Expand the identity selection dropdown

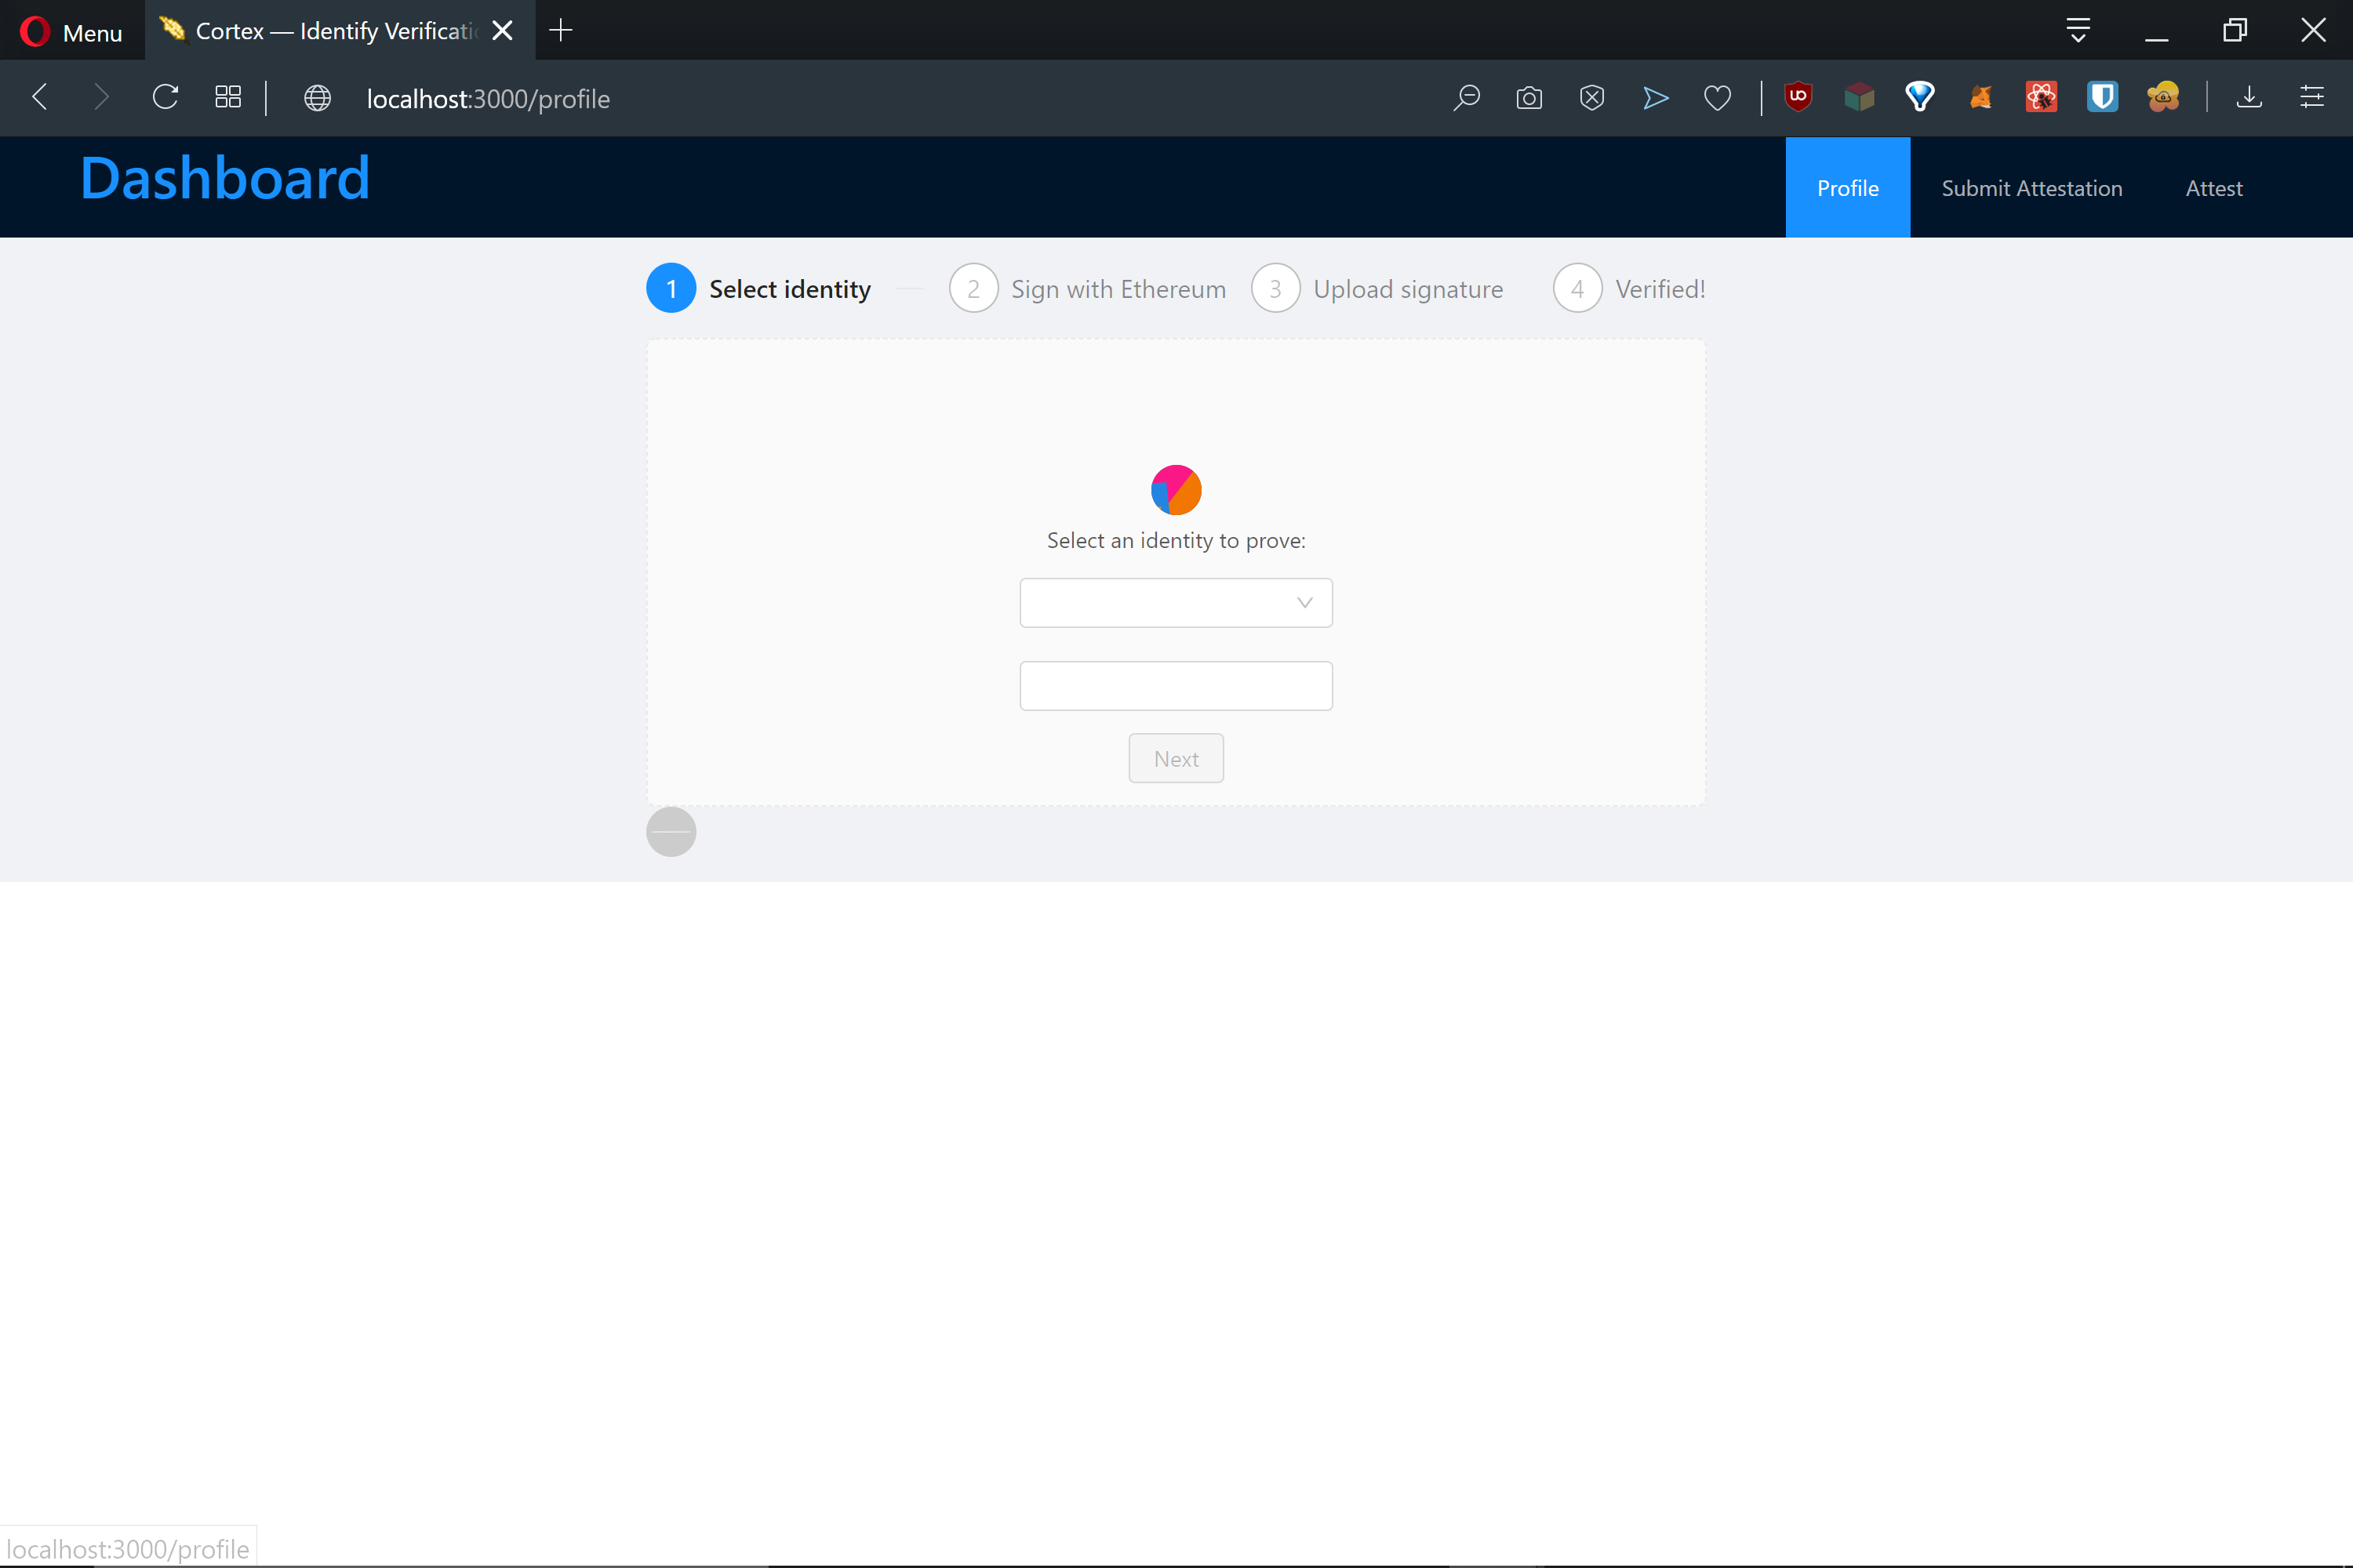[1176, 603]
